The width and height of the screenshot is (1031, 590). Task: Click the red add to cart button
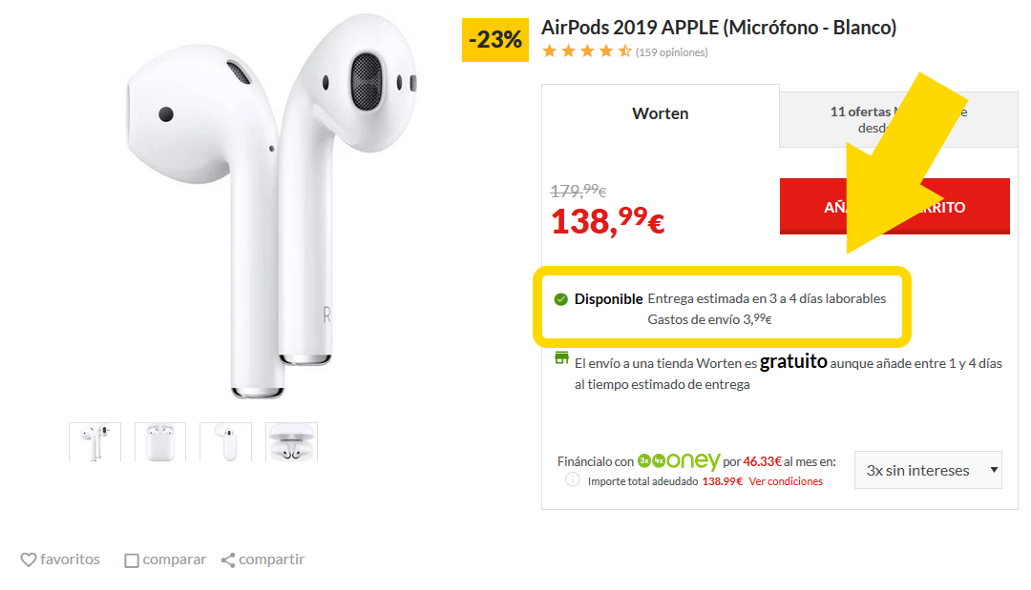pyautogui.click(x=894, y=206)
